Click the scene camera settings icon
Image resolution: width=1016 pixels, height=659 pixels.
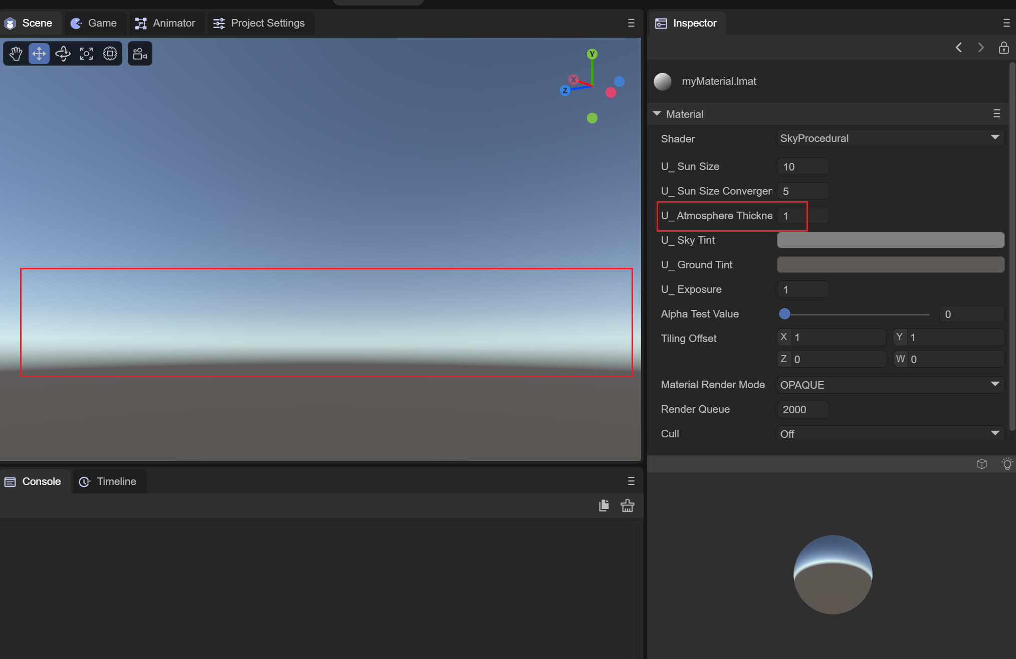pyautogui.click(x=140, y=54)
